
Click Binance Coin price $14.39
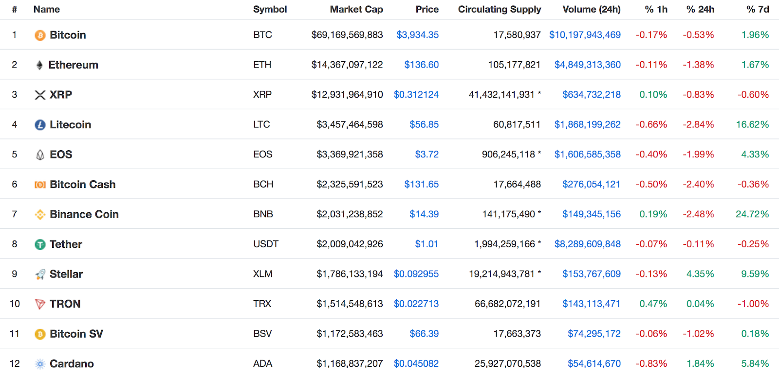pyautogui.click(x=424, y=214)
